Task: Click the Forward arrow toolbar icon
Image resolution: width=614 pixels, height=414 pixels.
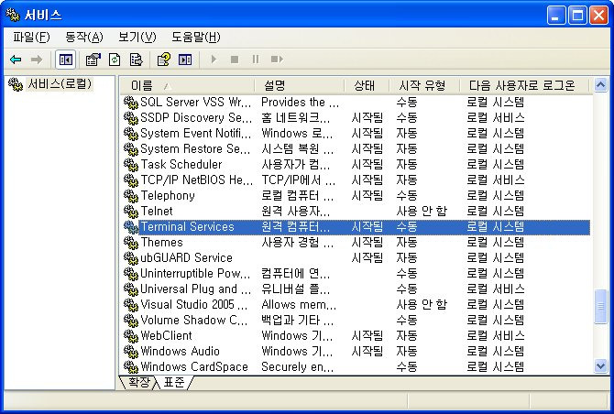Action: [37, 60]
